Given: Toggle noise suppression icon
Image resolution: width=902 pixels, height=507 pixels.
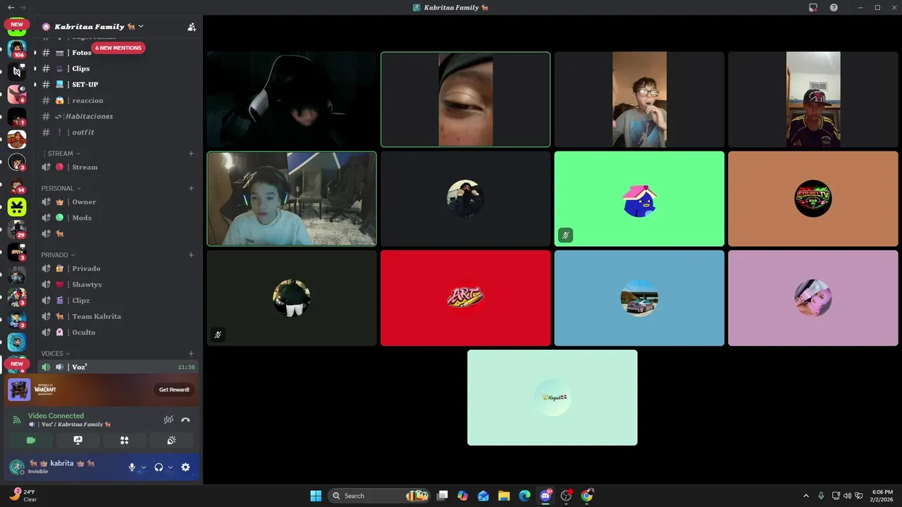Looking at the screenshot, I should (x=168, y=420).
